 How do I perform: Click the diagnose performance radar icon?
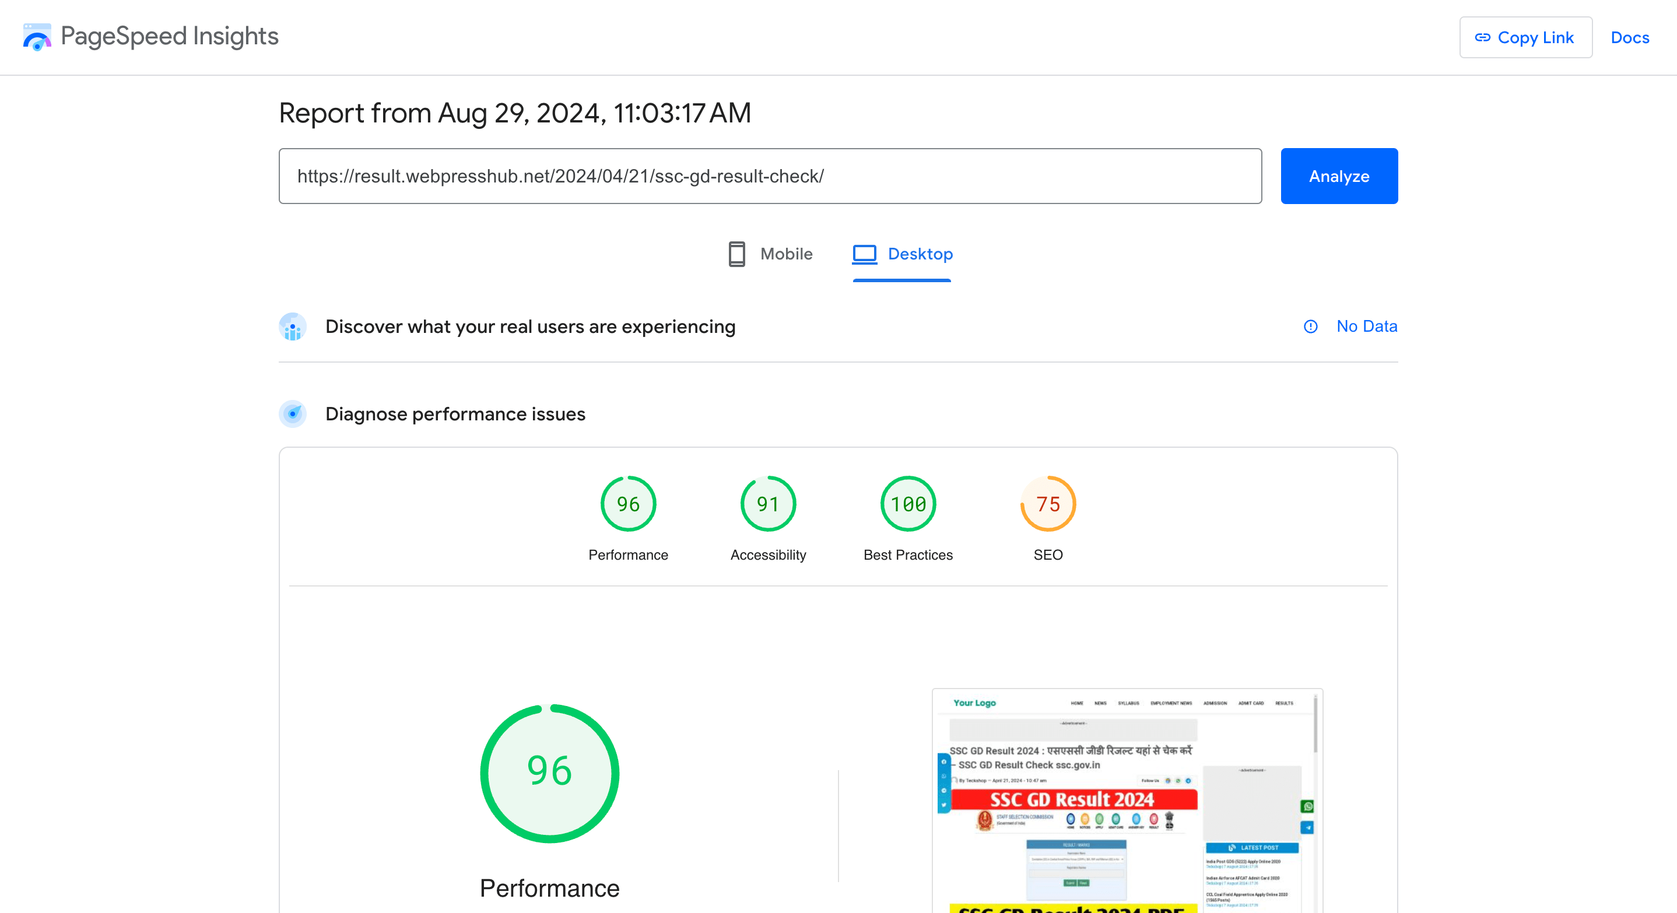tap(293, 414)
